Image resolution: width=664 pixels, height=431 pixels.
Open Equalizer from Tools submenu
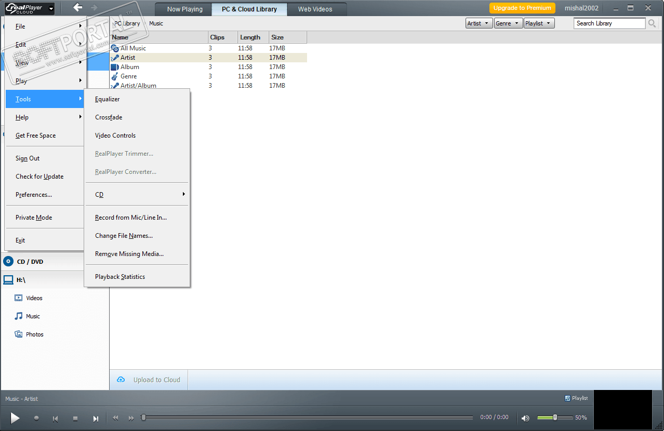[x=137, y=99]
